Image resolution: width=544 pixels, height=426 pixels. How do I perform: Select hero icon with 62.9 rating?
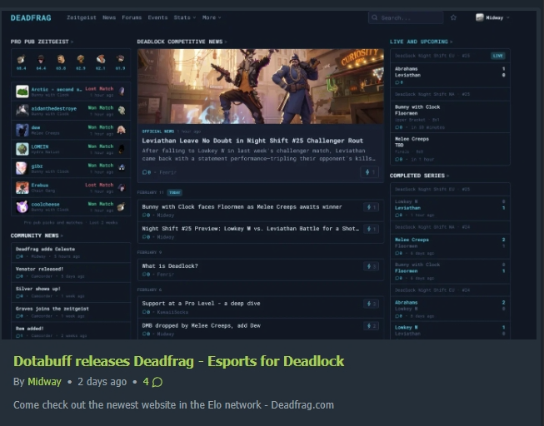[x=81, y=59]
